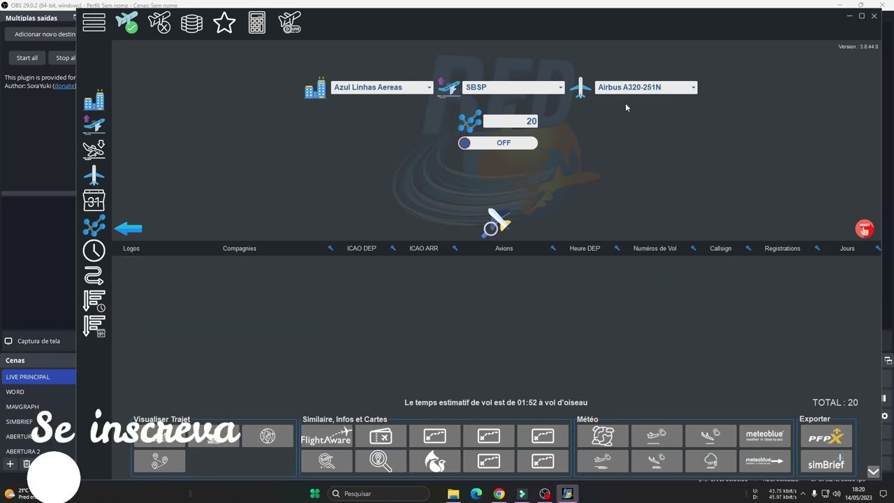Click the Logos column header
Screen dimensions: 894x503
tap(131, 248)
